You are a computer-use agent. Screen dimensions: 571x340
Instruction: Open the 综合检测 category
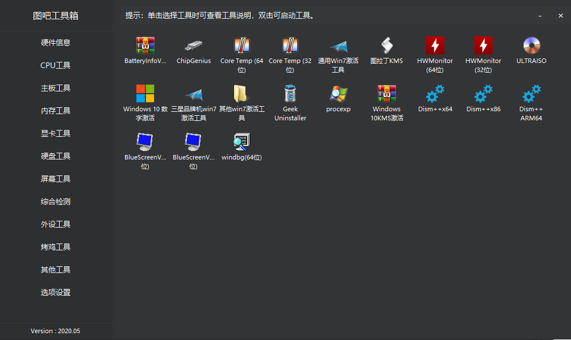(x=56, y=202)
